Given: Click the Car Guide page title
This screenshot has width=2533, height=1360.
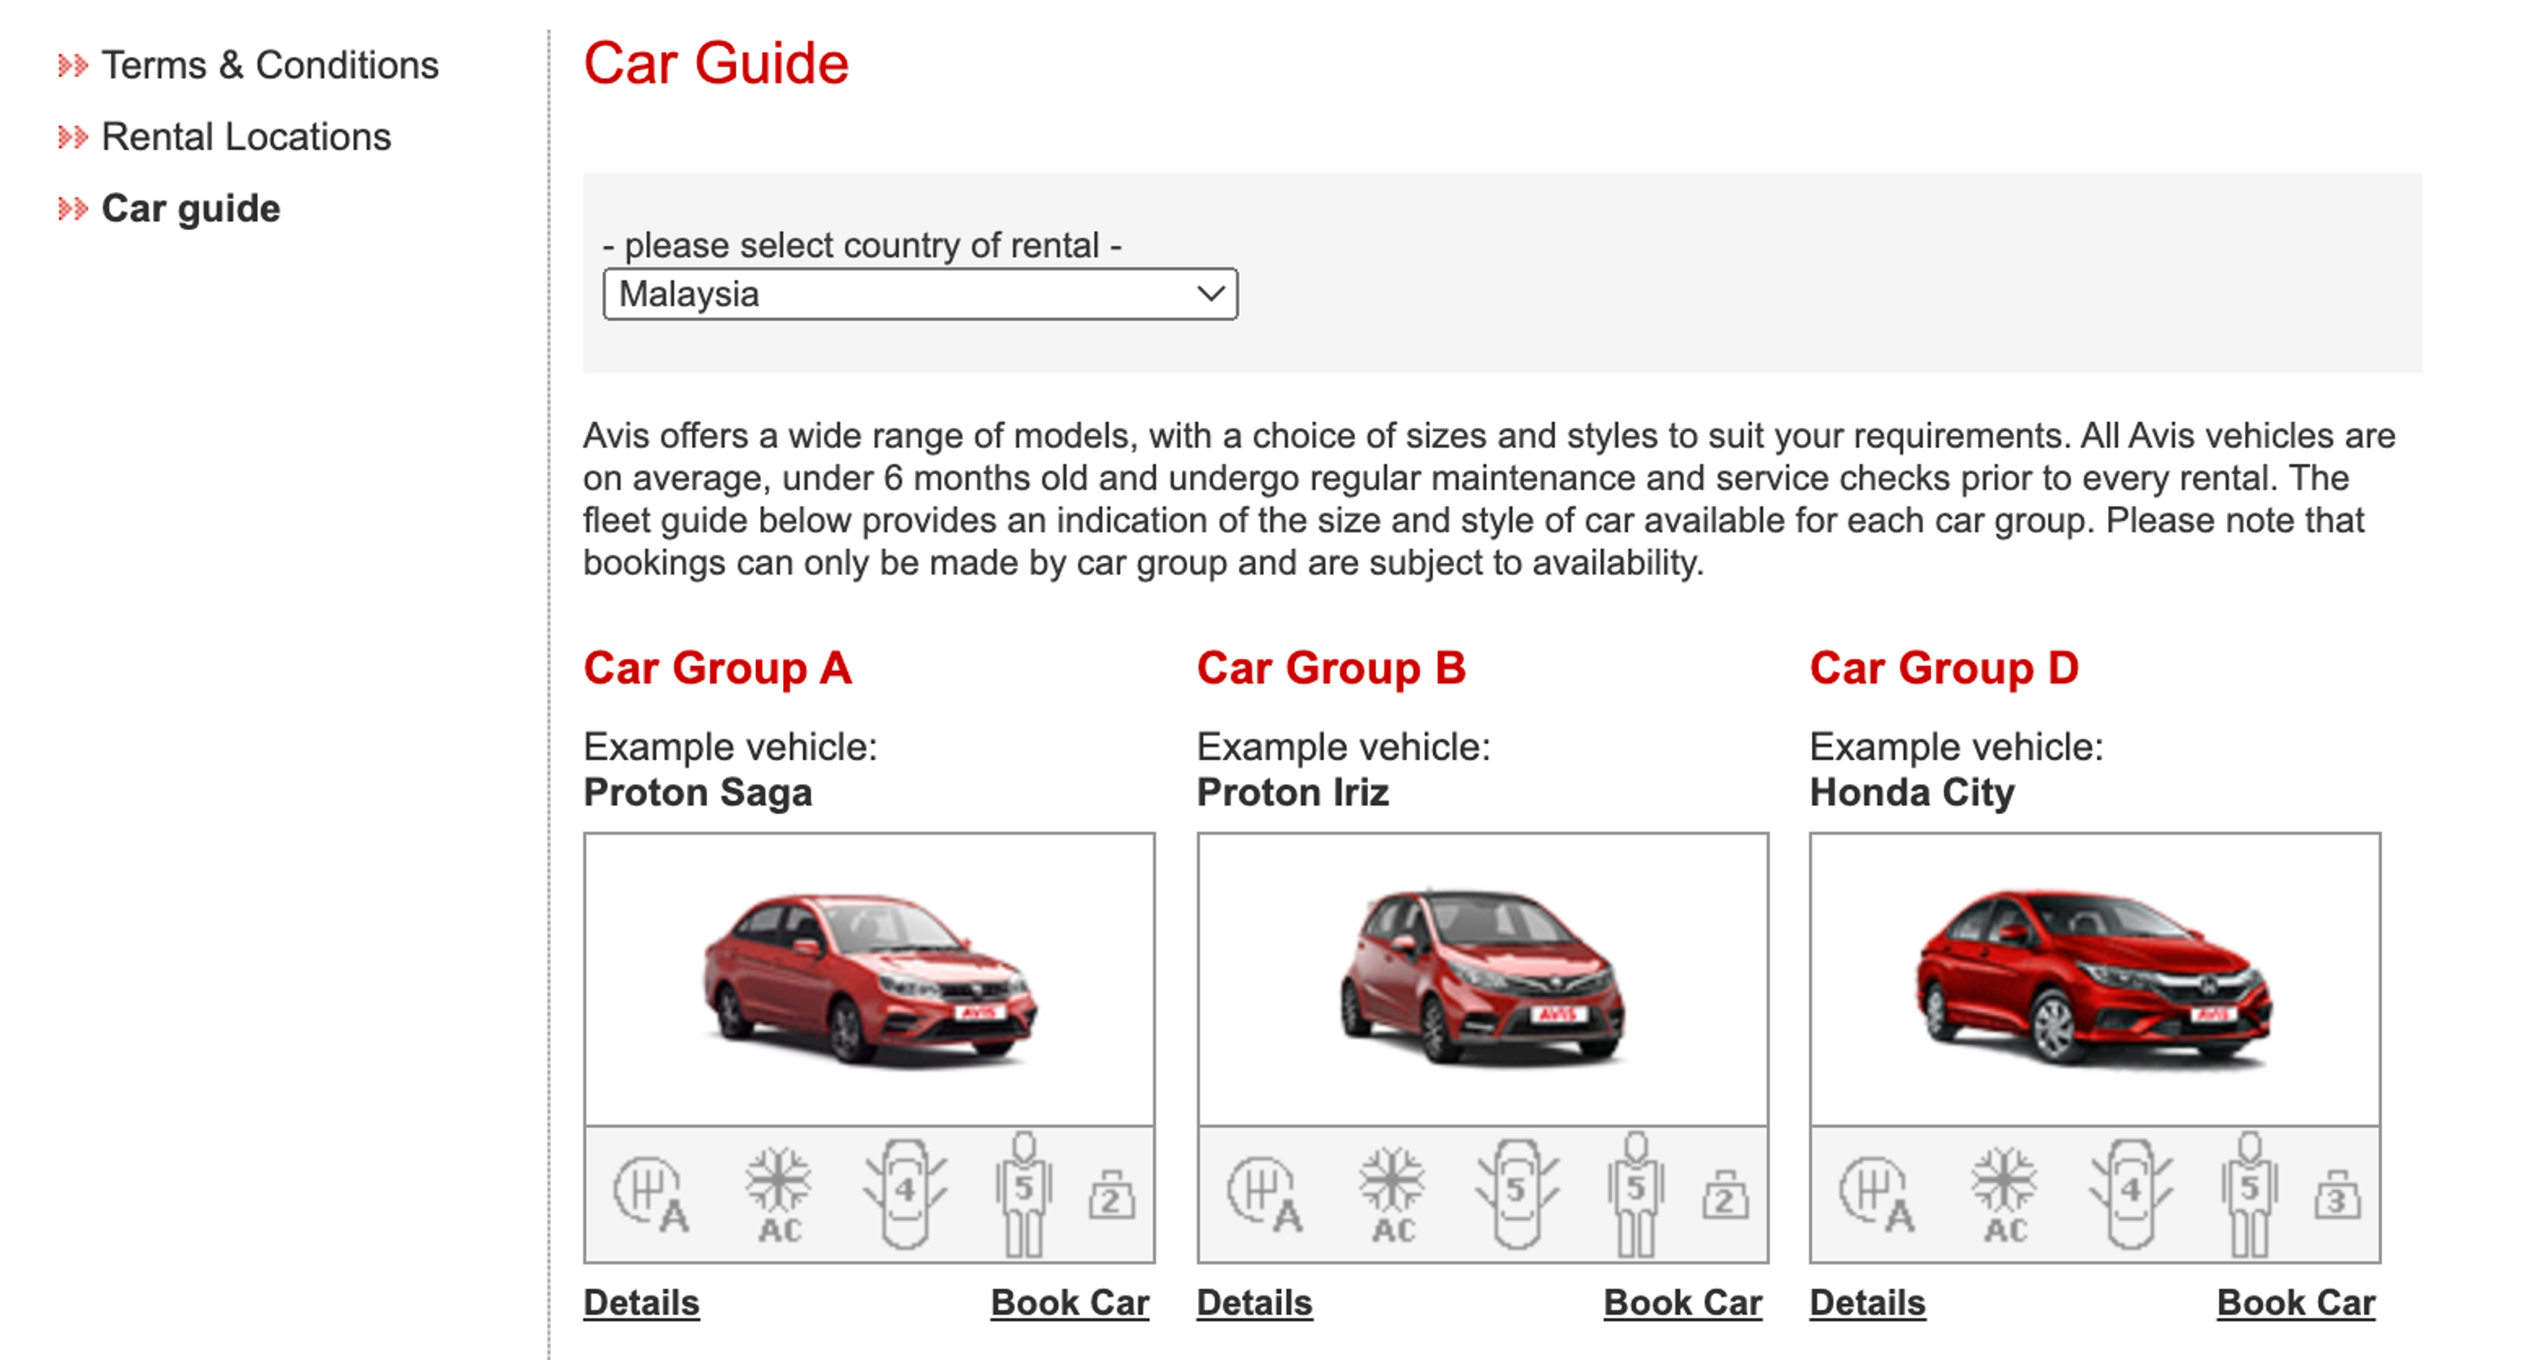Looking at the screenshot, I should pyautogui.click(x=716, y=64).
